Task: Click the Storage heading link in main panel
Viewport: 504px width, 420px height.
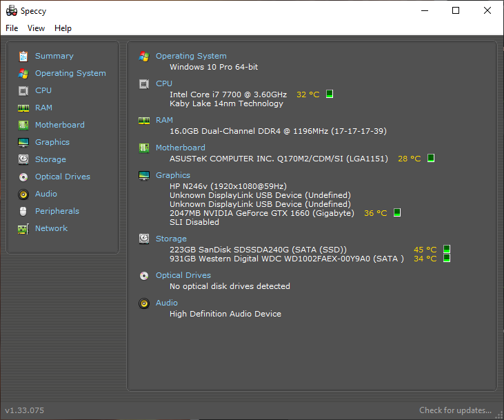Action: 171,239
